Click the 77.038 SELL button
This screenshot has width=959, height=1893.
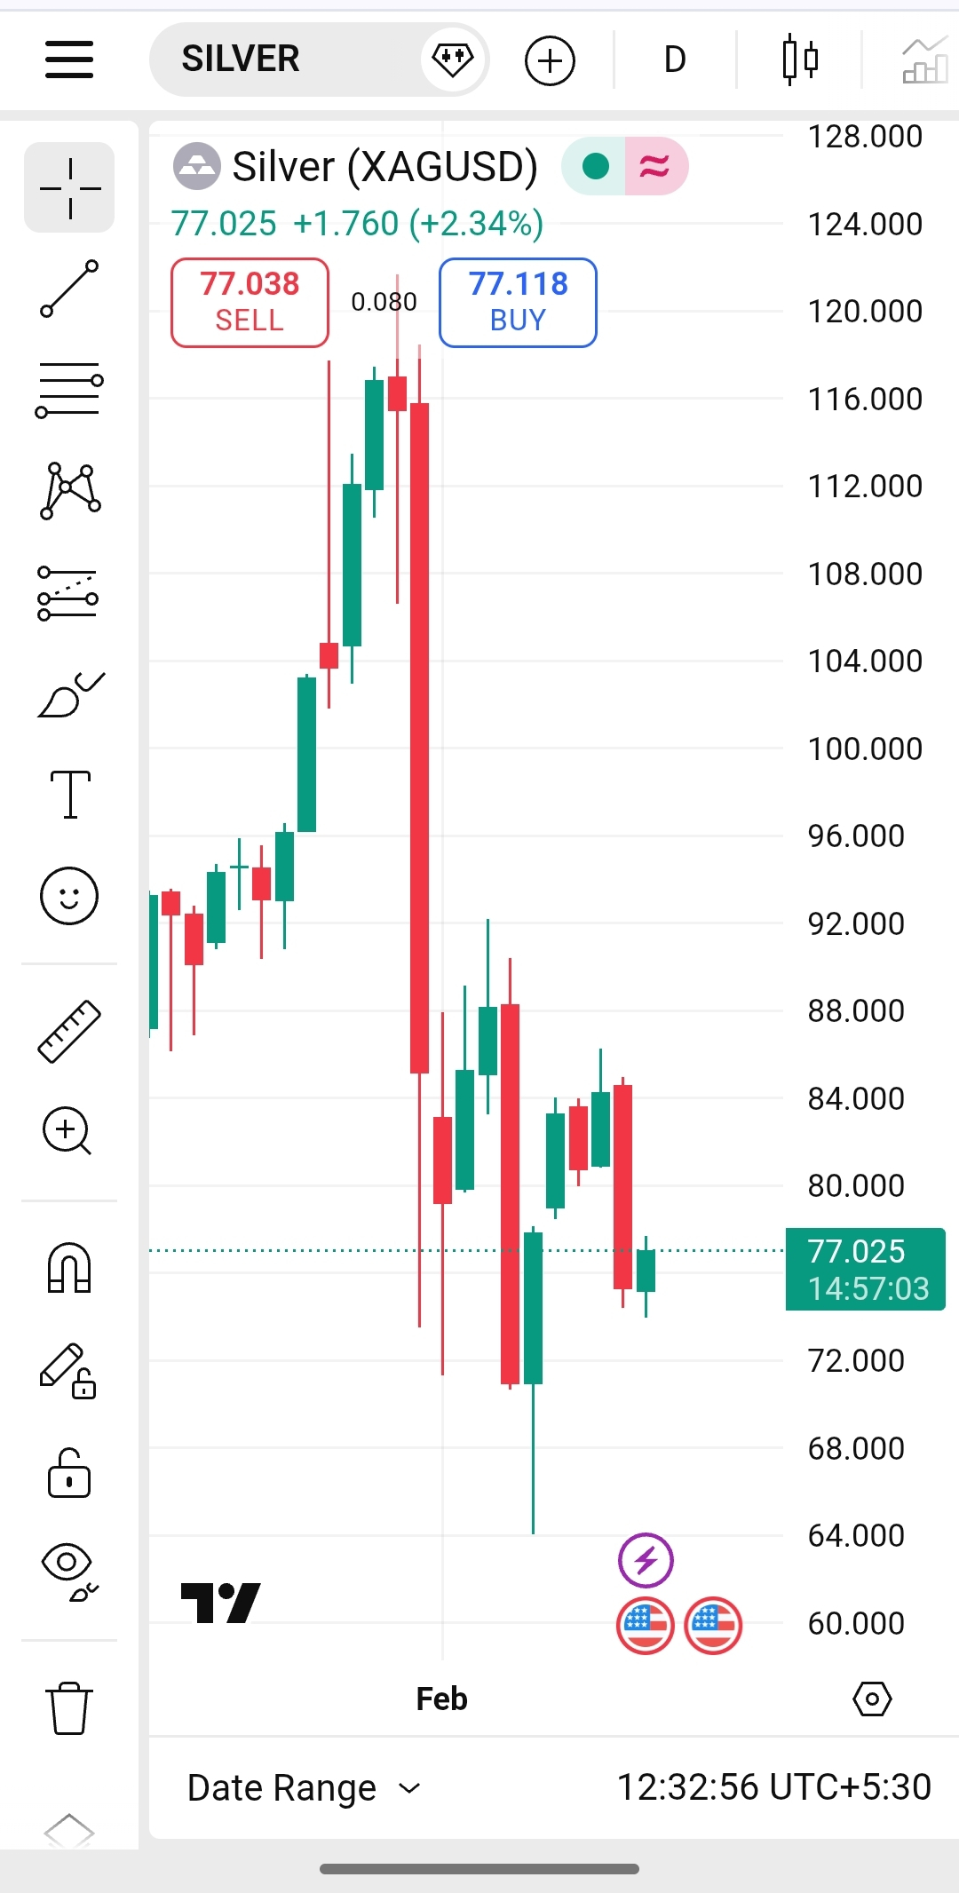250,302
